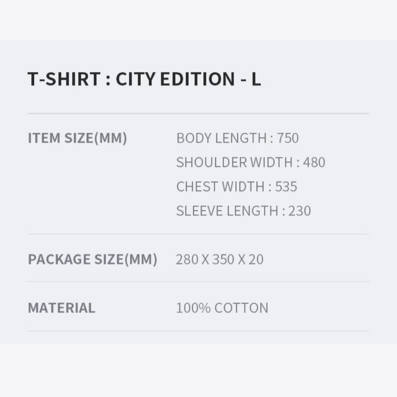
Task: Click the T-SHIRT : CITY EDITION - L title
Action: (x=144, y=79)
